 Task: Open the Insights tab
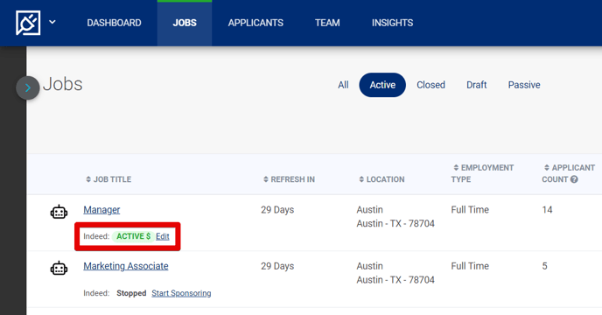point(392,23)
